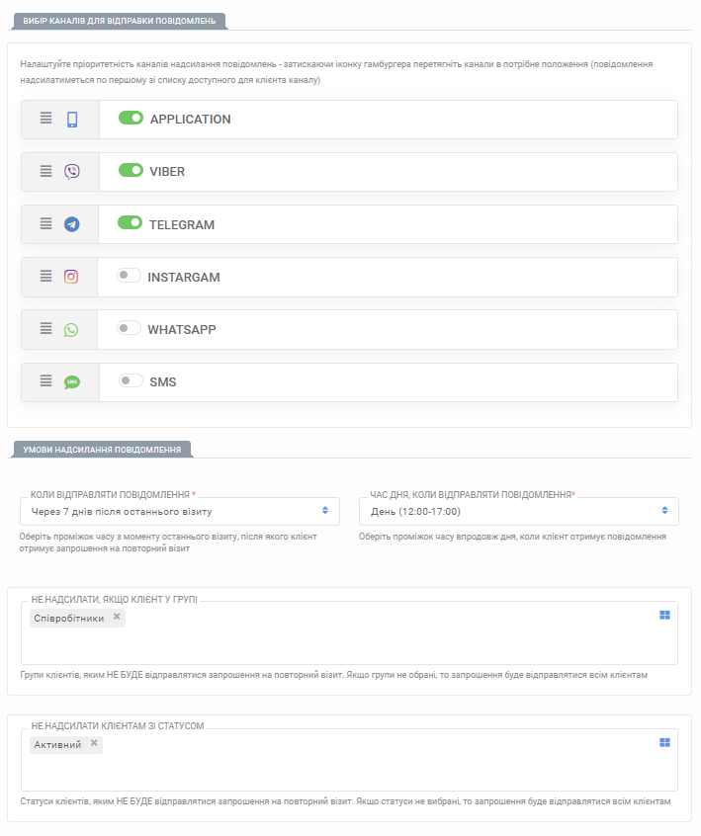Click the hamburger handle on SMS row
The image size is (701, 836).
[x=45, y=380]
